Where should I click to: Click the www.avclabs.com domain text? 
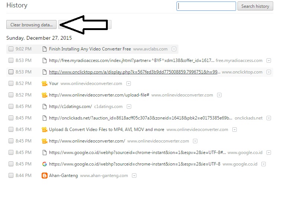[x=151, y=49]
